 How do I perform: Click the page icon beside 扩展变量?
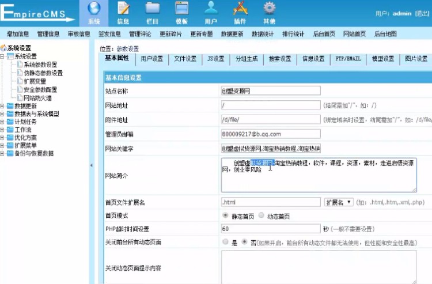tap(20, 81)
